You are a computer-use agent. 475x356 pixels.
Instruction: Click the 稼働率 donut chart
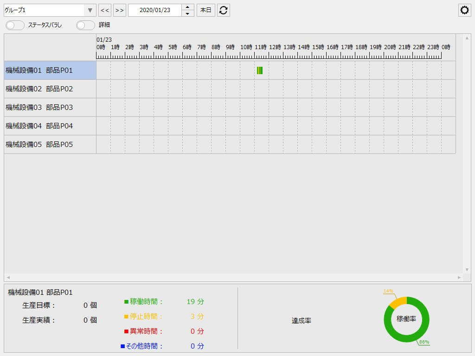point(406,319)
